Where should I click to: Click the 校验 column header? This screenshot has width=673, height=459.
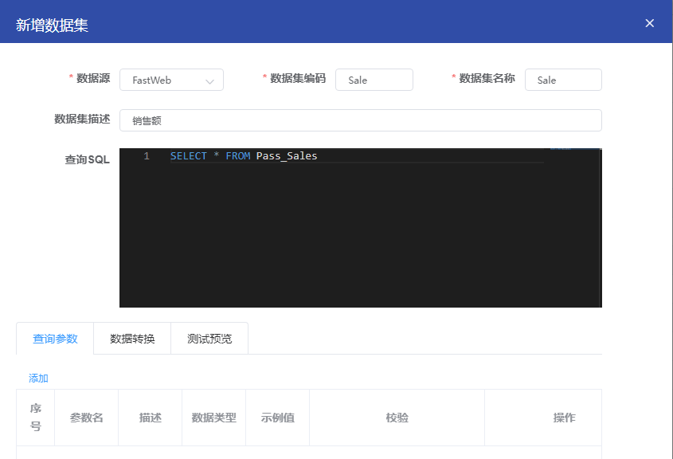397,418
